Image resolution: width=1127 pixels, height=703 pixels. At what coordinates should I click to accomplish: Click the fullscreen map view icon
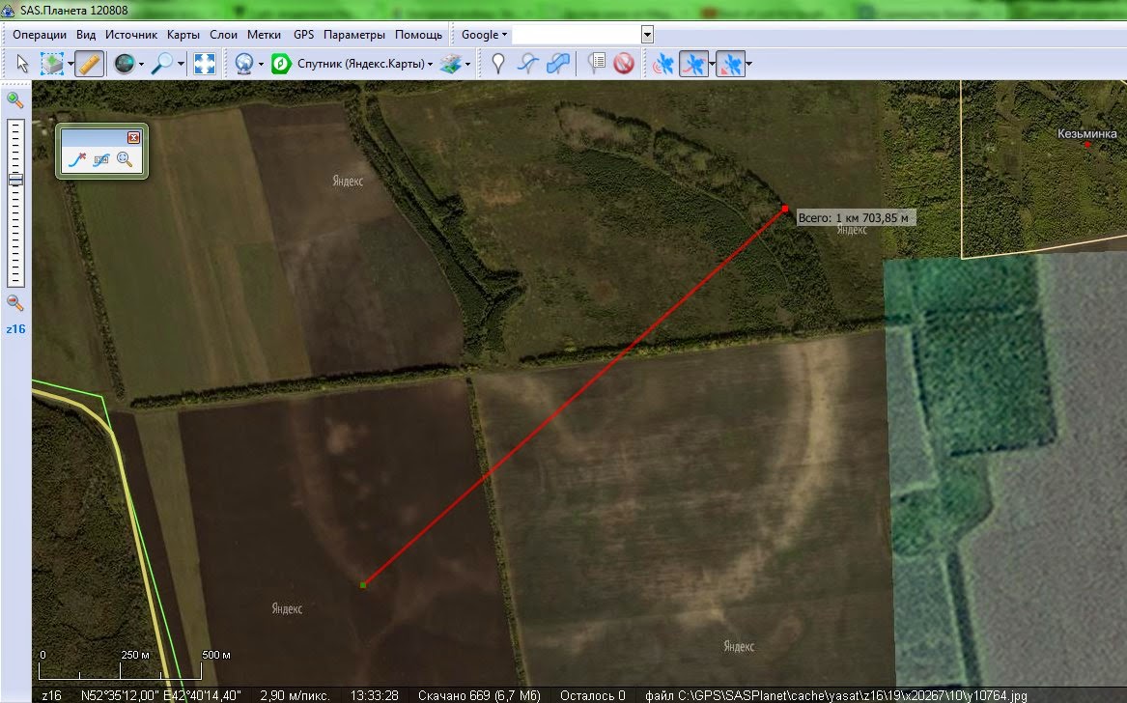click(205, 64)
